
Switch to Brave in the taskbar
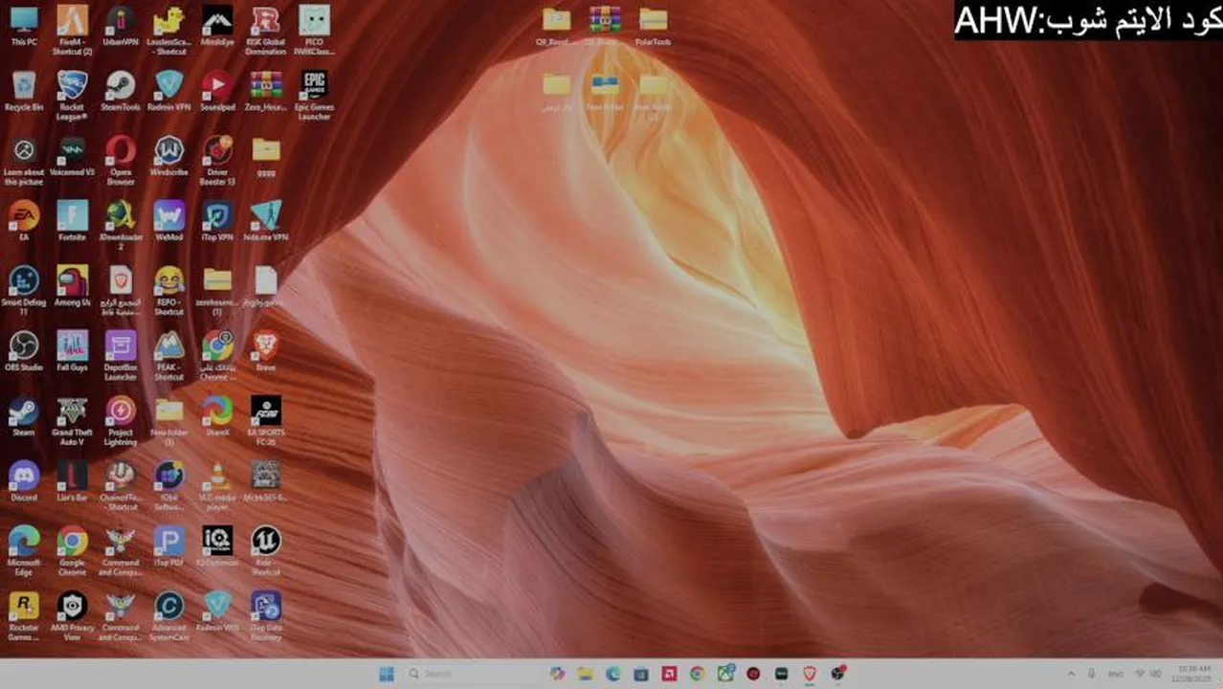[x=810, y=674]
